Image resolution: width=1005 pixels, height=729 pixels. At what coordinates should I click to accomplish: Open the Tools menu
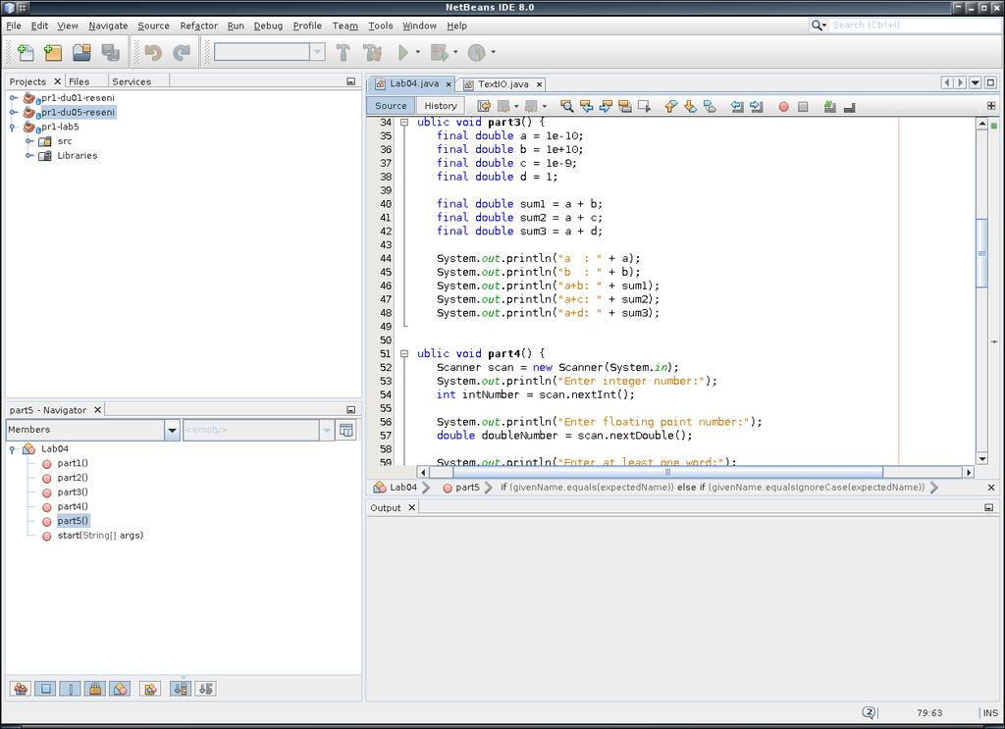[x=380, y=26]
